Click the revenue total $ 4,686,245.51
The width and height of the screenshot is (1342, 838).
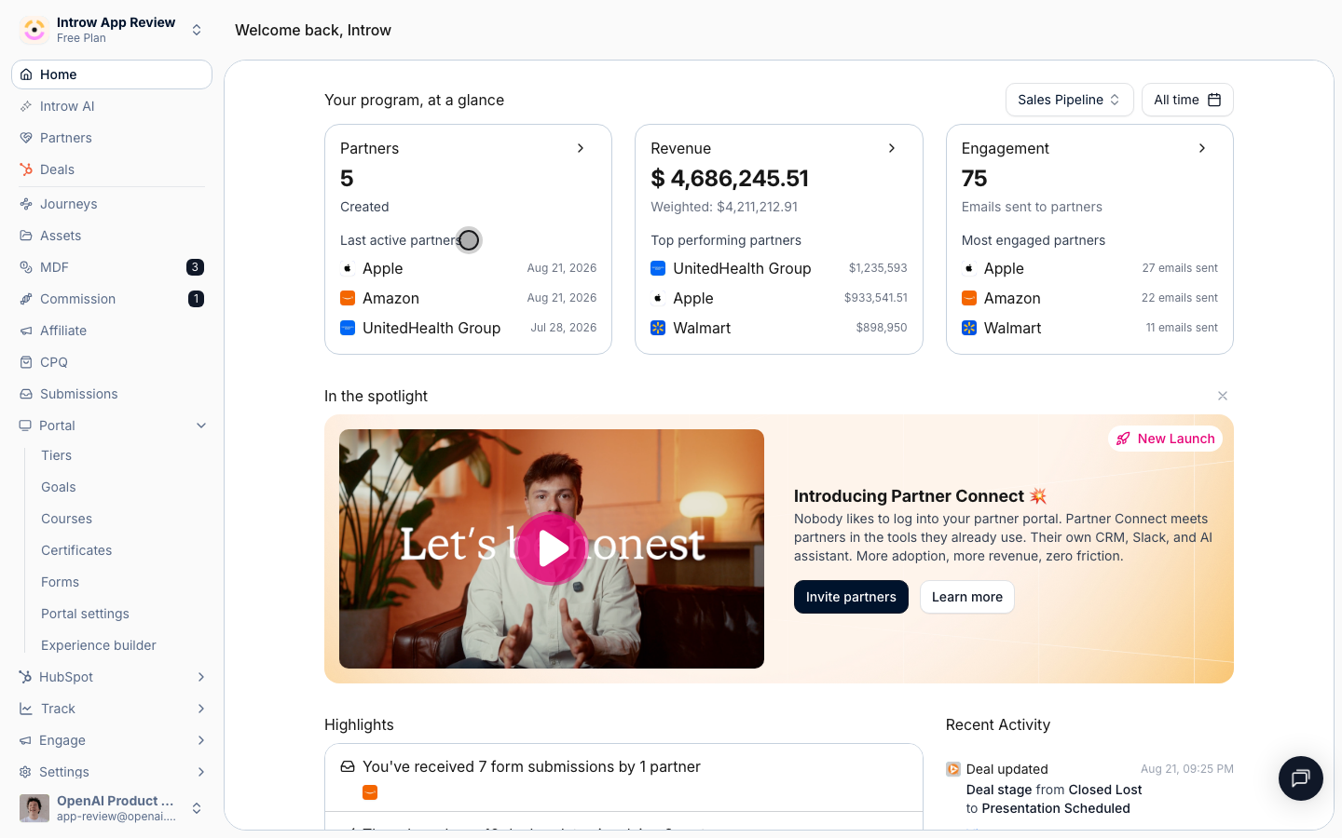(x=730, y=178)
